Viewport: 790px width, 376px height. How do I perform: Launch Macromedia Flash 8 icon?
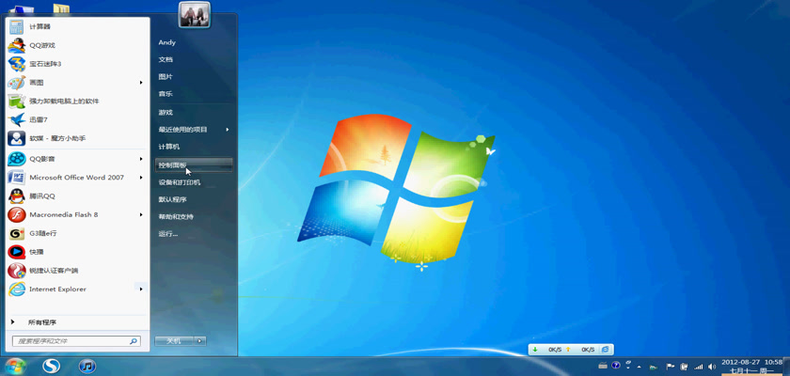pyautogui.click(x=17, y=215)
